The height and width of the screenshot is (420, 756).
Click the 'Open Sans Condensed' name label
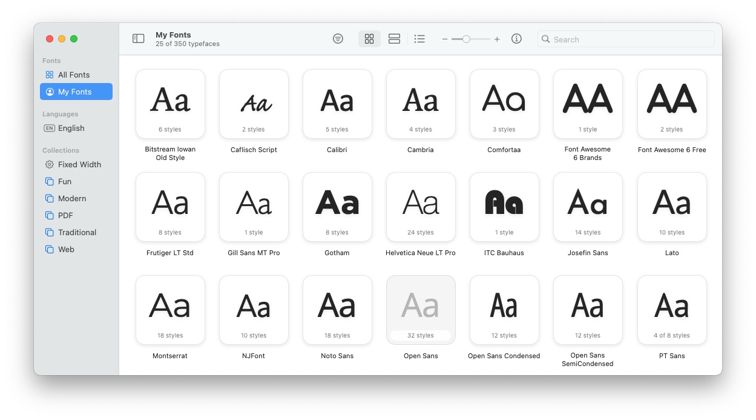[504, 356]
